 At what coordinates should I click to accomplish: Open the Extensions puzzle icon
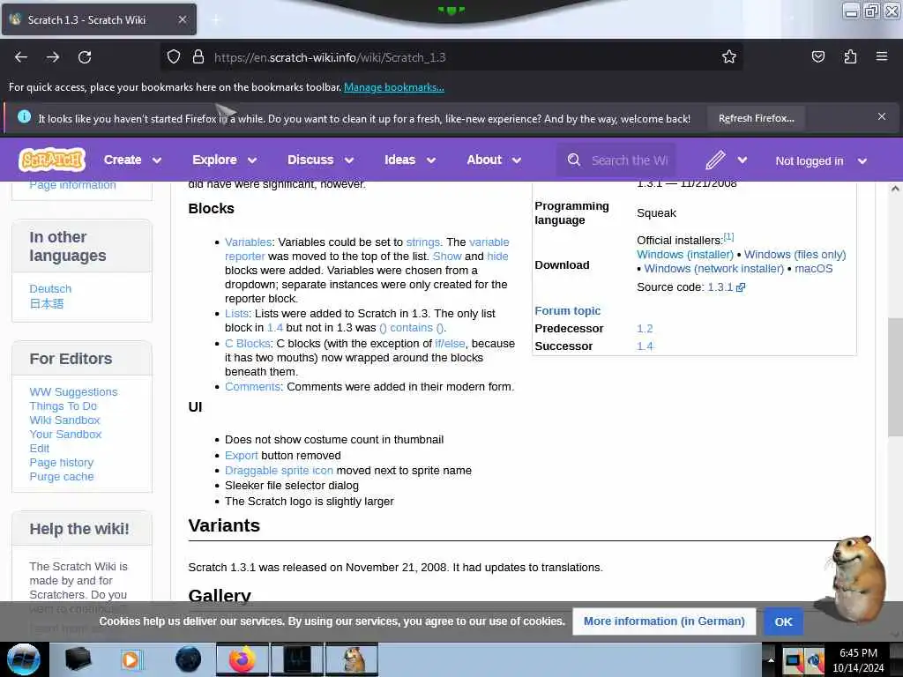click(x=850, y=56)
